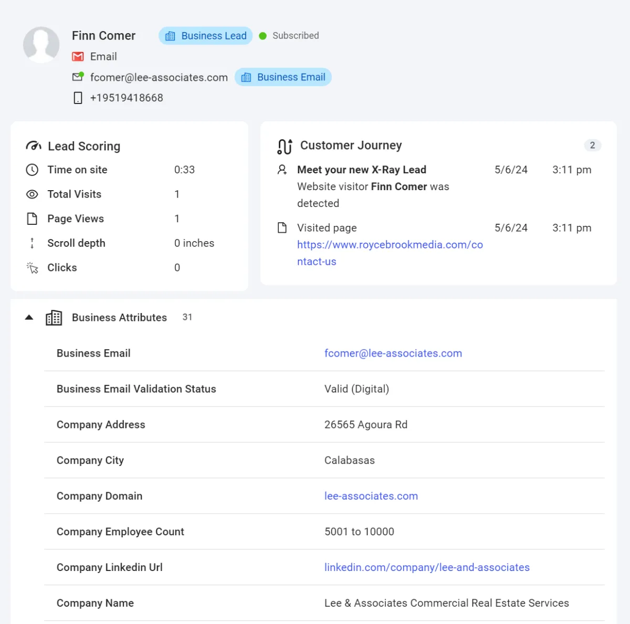Viewport: 630px width, 624px height.
Task: Click the Finn Comer name heading
Action: click(104, 36)
